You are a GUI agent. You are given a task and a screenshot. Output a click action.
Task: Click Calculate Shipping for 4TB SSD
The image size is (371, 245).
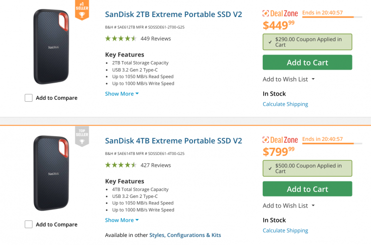click(x=285, y=230)
